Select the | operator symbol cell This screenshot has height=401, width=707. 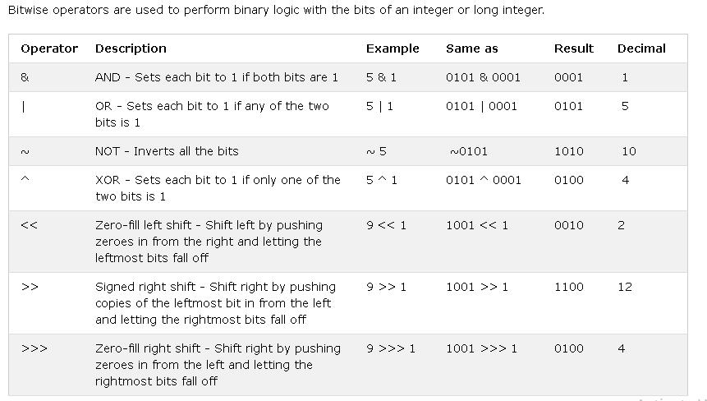pos(24,107)
